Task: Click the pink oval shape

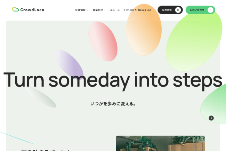Action: 103,41
